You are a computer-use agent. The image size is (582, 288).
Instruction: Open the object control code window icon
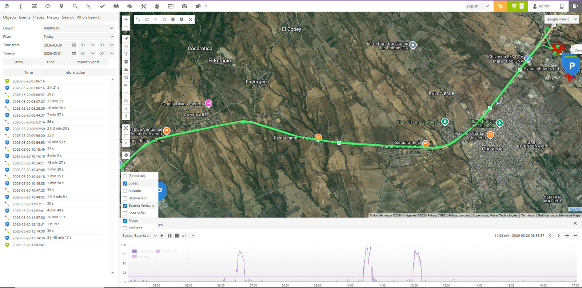tap(171, 6)
